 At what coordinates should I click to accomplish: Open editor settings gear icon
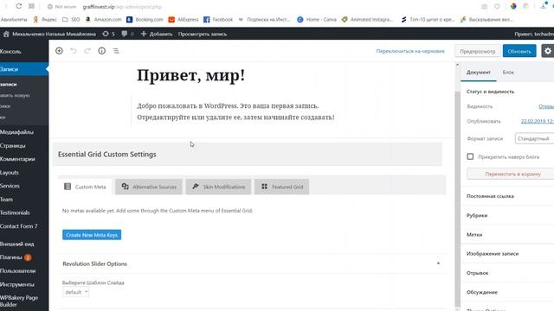click(548, 51)
